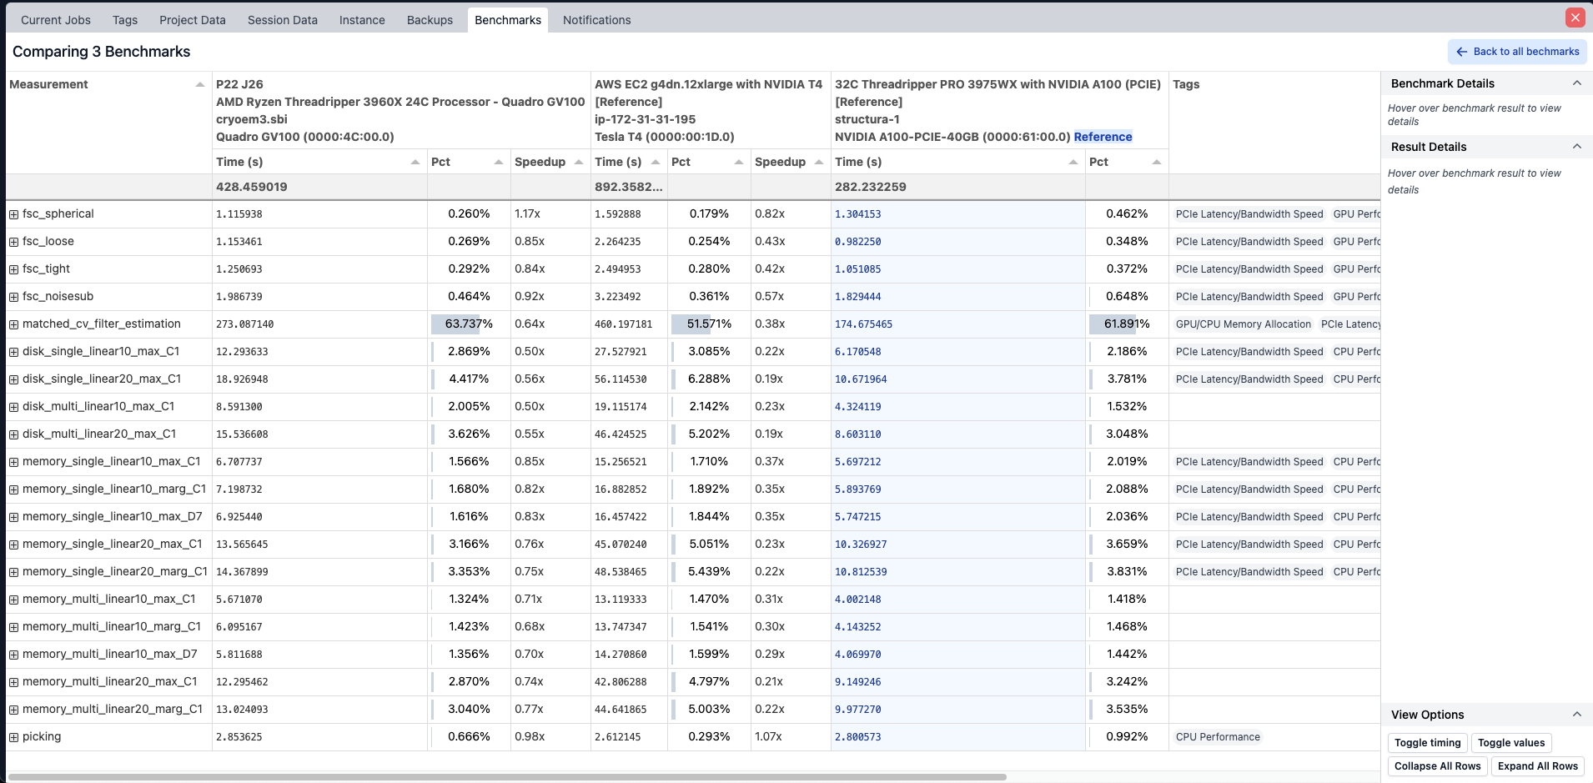The width and height of the screenshot is (1593, 783).
Task: Click reference time 1.304153
Action: click(857, 214)
